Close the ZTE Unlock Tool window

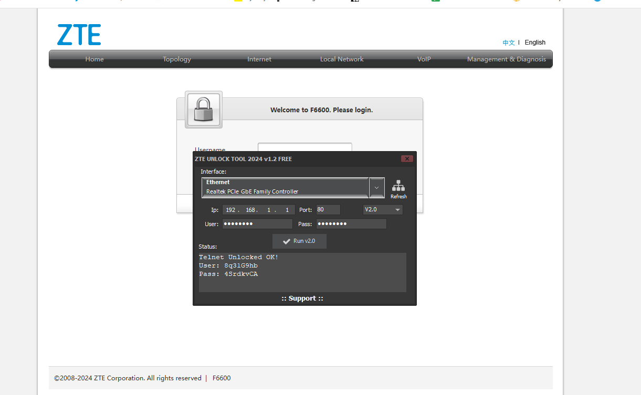pyautogui.click(x=406, y=159)
